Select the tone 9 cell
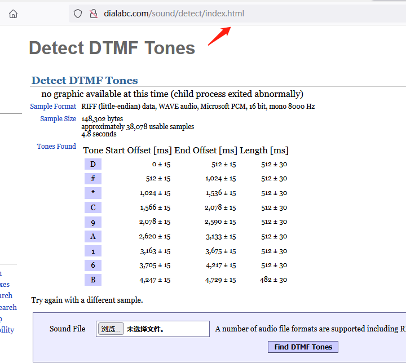 (x=93, y=222)
